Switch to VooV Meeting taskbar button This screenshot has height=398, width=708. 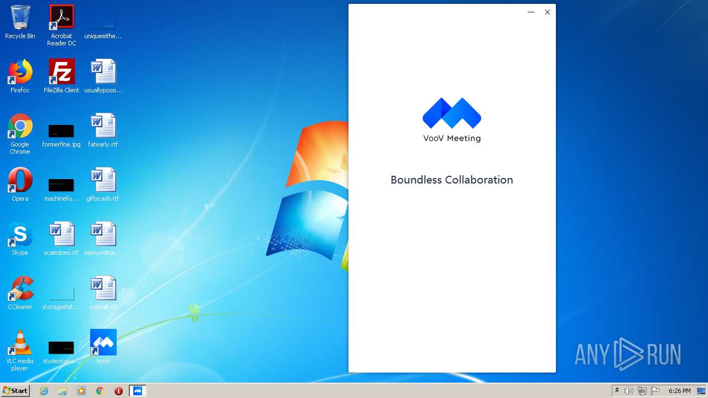click(137, 391)
